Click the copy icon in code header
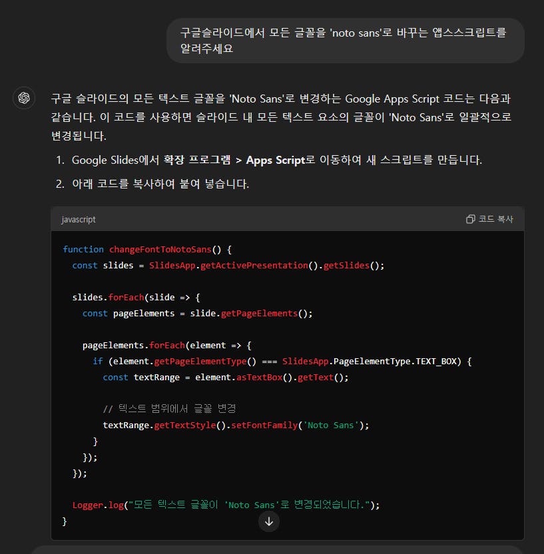Screen dimensions: 544x554 pyautogui.click(x=470, y=219)
